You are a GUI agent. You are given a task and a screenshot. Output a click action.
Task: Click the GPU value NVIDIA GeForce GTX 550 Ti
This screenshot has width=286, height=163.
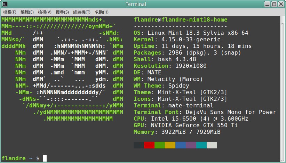[194, 125]
